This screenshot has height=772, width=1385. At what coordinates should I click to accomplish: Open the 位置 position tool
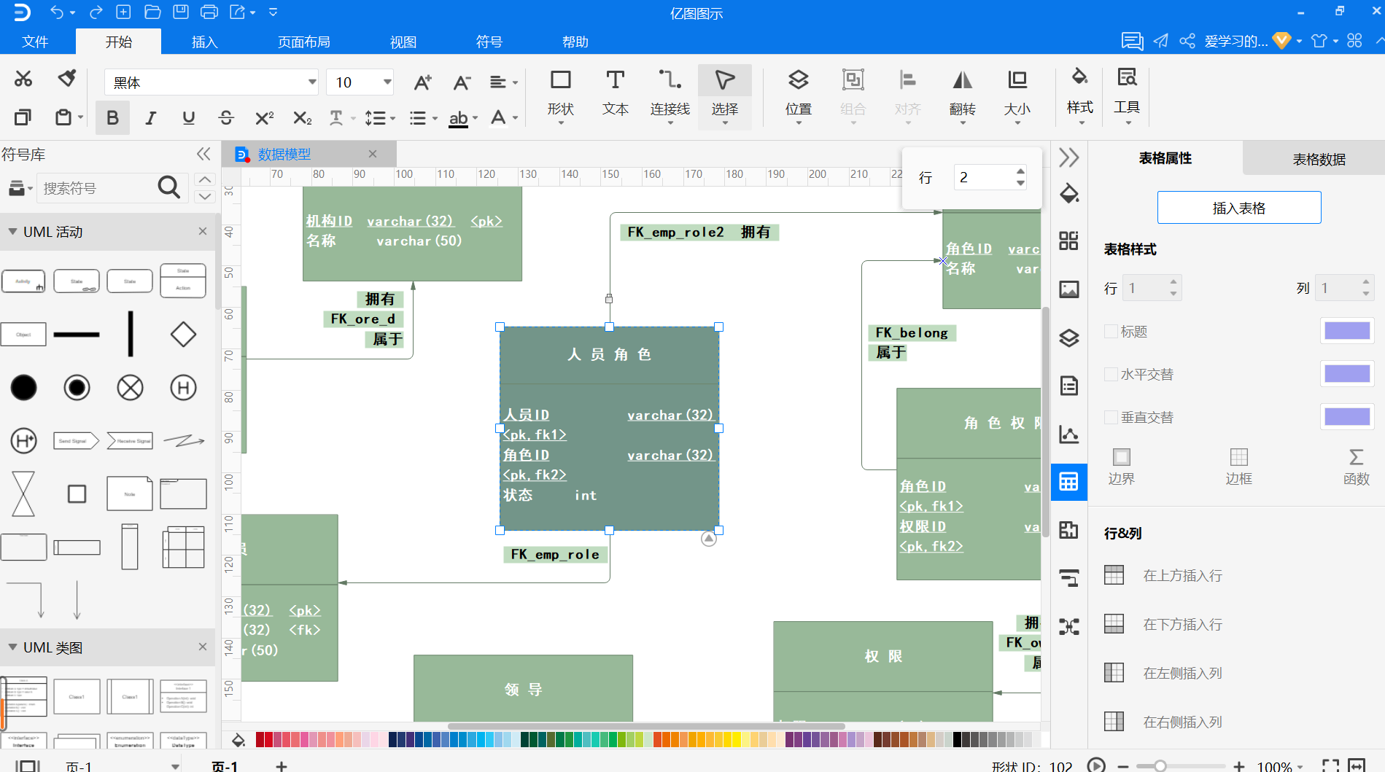798,97
